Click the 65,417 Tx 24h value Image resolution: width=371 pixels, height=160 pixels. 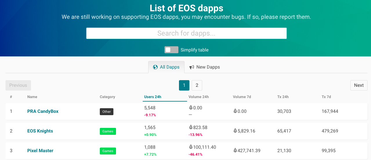tap(284, 131)
